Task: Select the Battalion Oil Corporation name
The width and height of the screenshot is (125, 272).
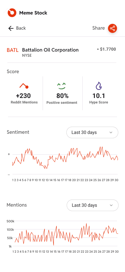Action: tap(50, 50)
